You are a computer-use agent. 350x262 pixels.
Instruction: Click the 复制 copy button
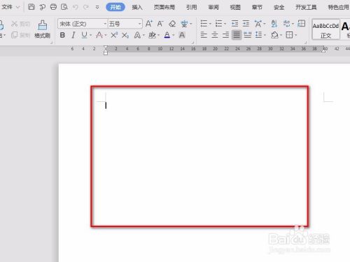point(21,35)
